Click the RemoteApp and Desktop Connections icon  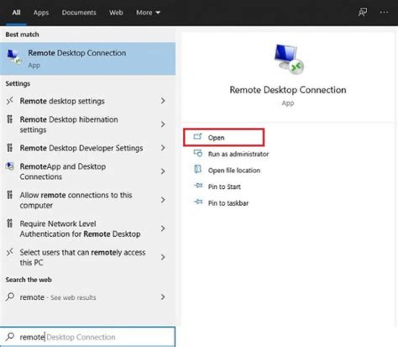9,166
